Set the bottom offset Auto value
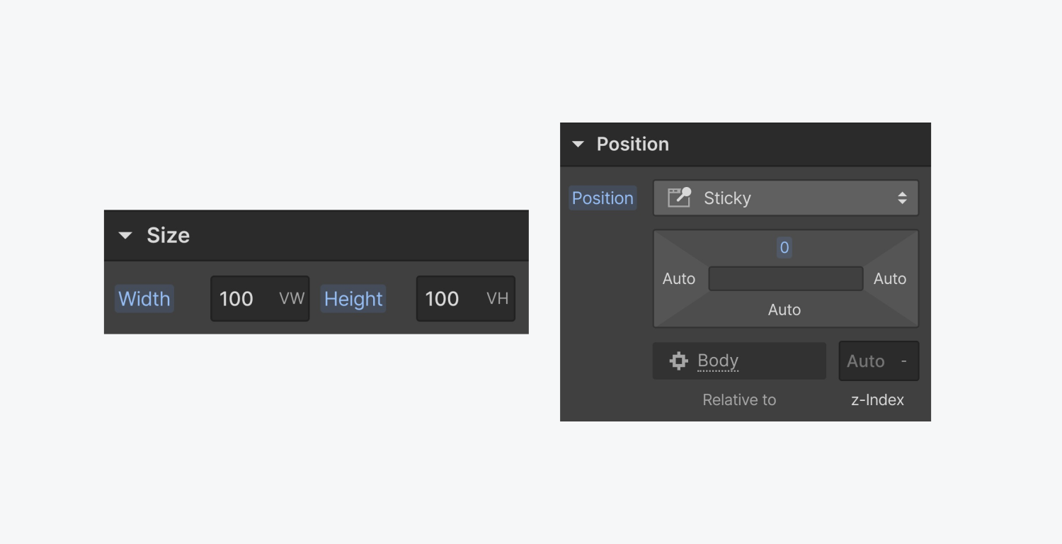 pyautogui.click(x=784, y=310)
